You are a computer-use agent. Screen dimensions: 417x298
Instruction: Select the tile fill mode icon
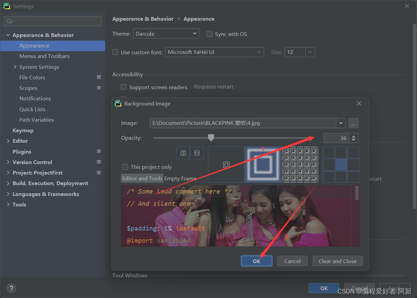coord(300,165)
